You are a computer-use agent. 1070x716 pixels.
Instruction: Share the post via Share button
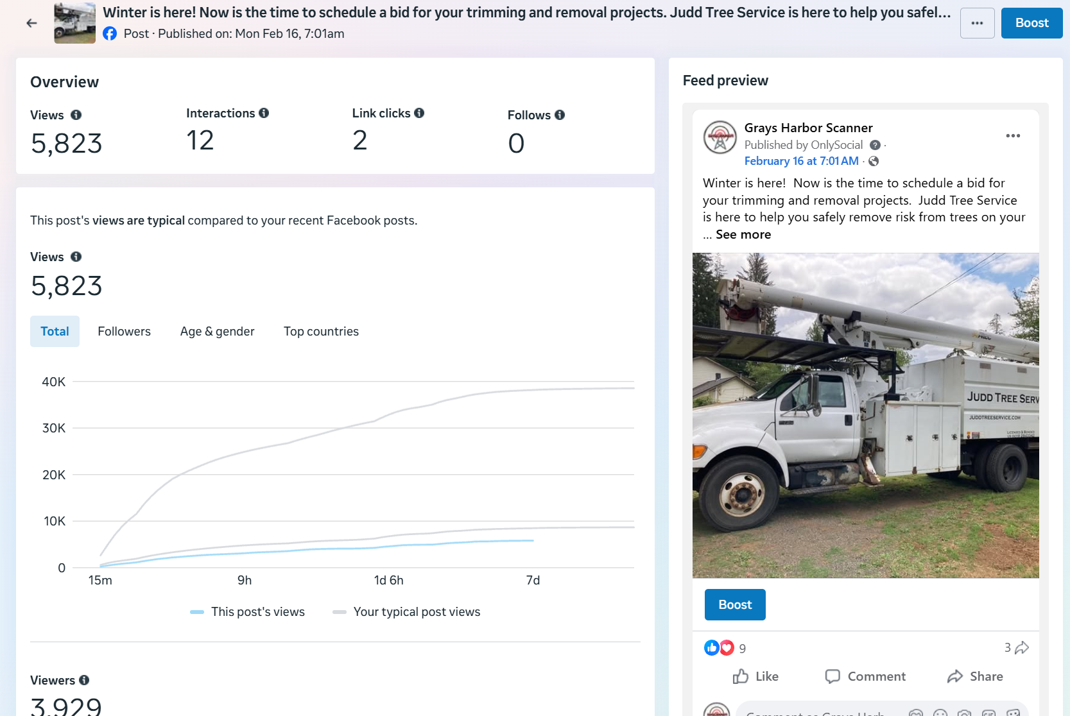pos(975,676)
